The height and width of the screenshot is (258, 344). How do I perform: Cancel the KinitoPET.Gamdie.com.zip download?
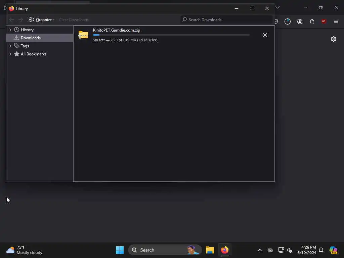point(265,35)
